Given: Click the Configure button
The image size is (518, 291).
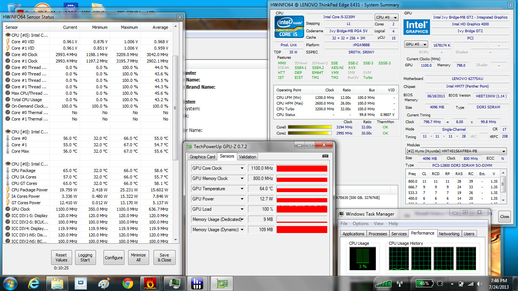Looking at the screenshot, I should tap(114, 258).
